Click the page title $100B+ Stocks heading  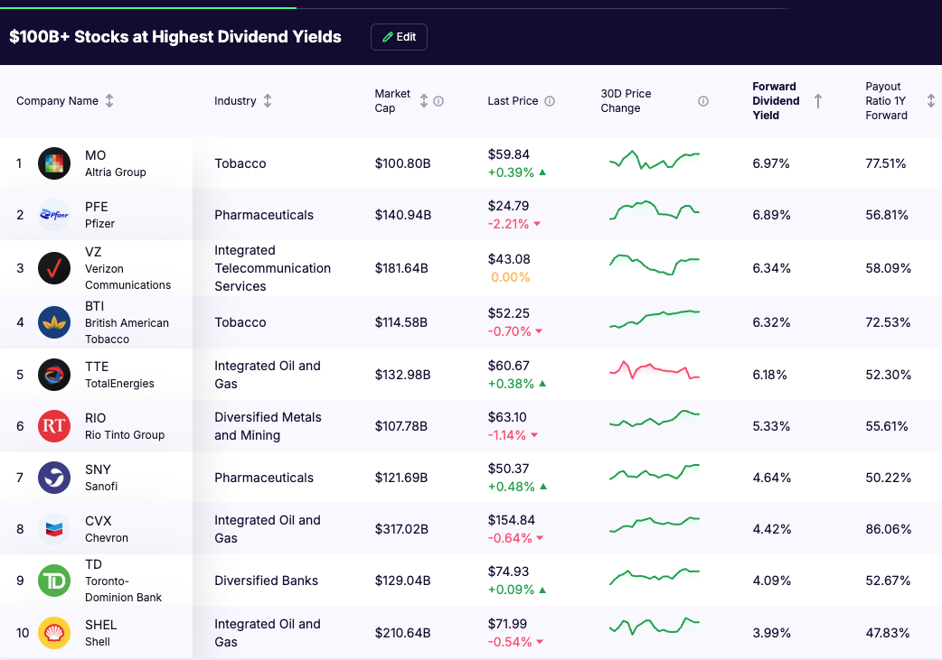pyautogui.click(x=175, y=37)
